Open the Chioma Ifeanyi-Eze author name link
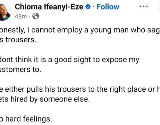Image resolution: width=160 pixels, height=125 pixels. (x=49, y=7)
